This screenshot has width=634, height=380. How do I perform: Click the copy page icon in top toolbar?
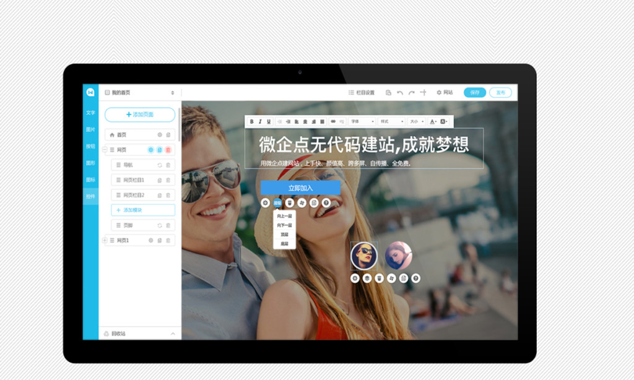(388, 93)
